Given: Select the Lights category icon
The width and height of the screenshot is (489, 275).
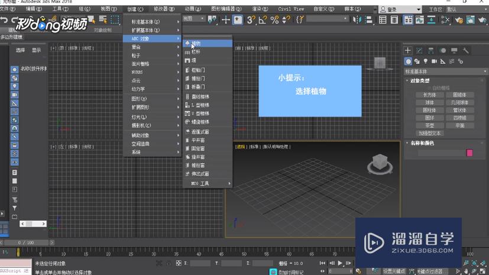Looking at the screenshot, I should [426, 61].
